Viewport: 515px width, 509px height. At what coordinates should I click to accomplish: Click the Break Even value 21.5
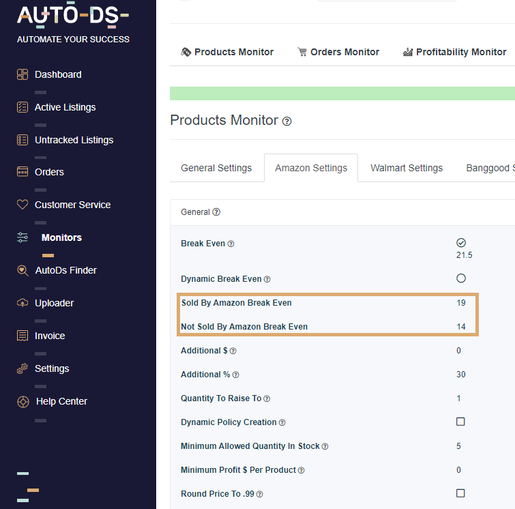click(464, 255)
